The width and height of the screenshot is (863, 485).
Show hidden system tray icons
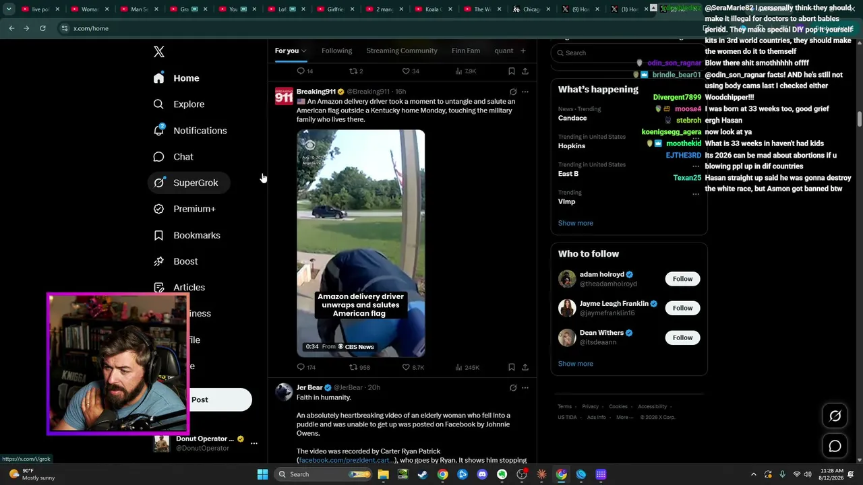[754, 474]
